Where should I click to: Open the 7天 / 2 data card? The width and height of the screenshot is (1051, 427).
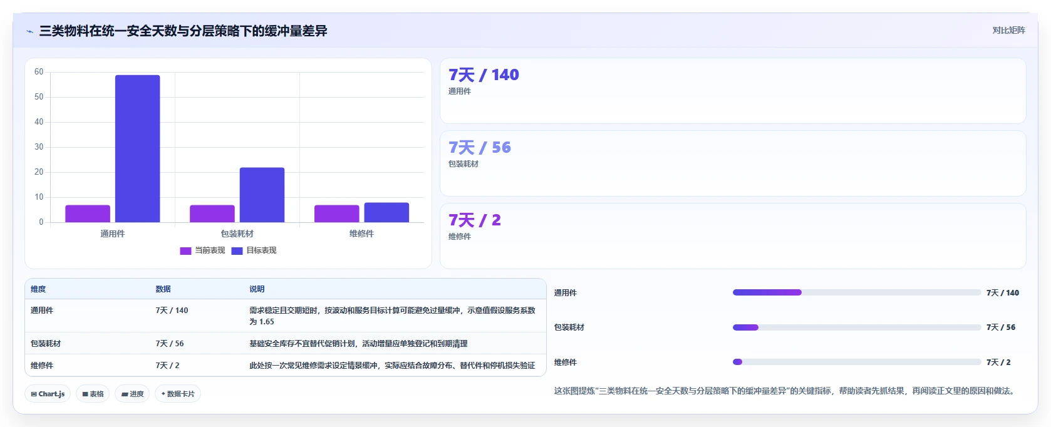(733, 236)
